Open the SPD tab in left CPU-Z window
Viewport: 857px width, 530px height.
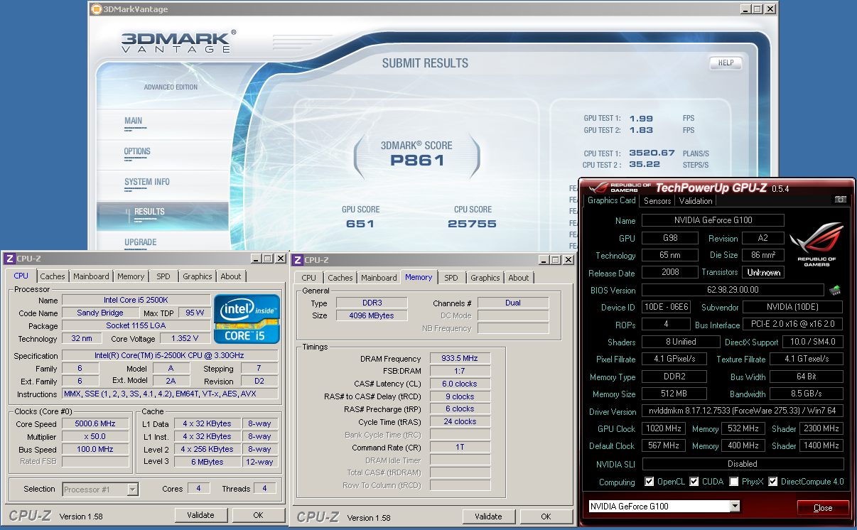click(163, 276)
